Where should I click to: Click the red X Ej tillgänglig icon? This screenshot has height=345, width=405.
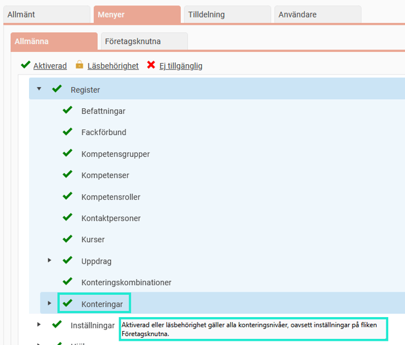[151, 65]
